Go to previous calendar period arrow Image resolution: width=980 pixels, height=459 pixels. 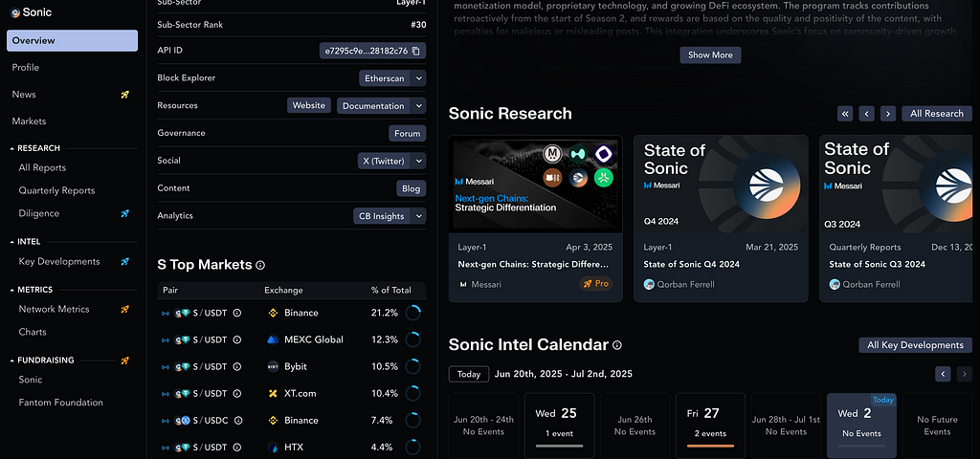(943, 374)
